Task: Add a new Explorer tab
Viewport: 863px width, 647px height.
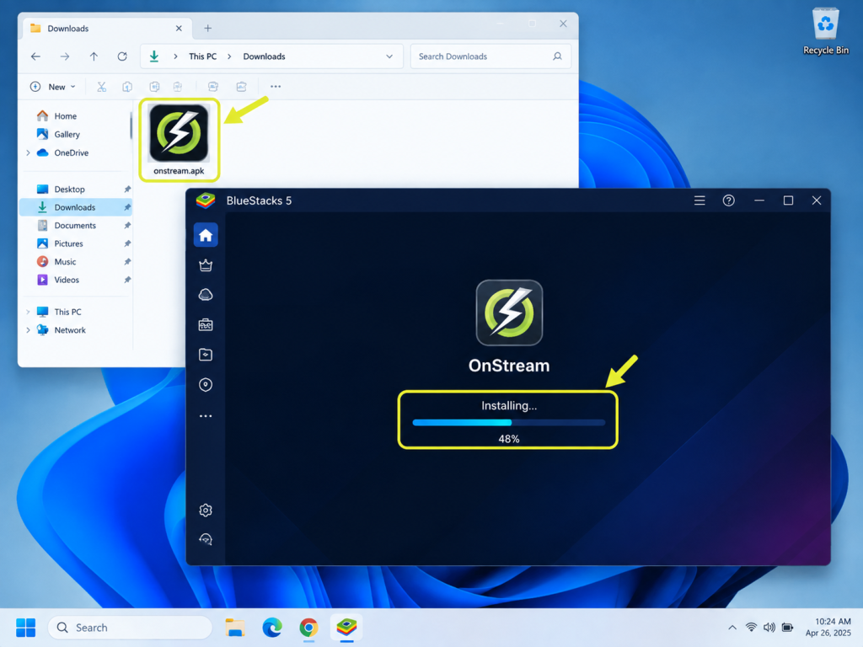Action: tap(207, 28)
